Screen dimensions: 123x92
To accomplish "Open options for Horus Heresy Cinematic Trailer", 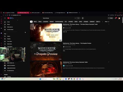I will 109,62.
